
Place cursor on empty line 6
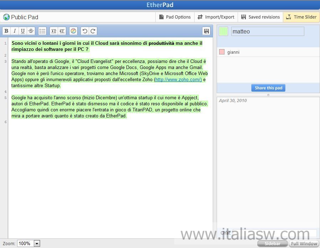click(x=110, y=122)
